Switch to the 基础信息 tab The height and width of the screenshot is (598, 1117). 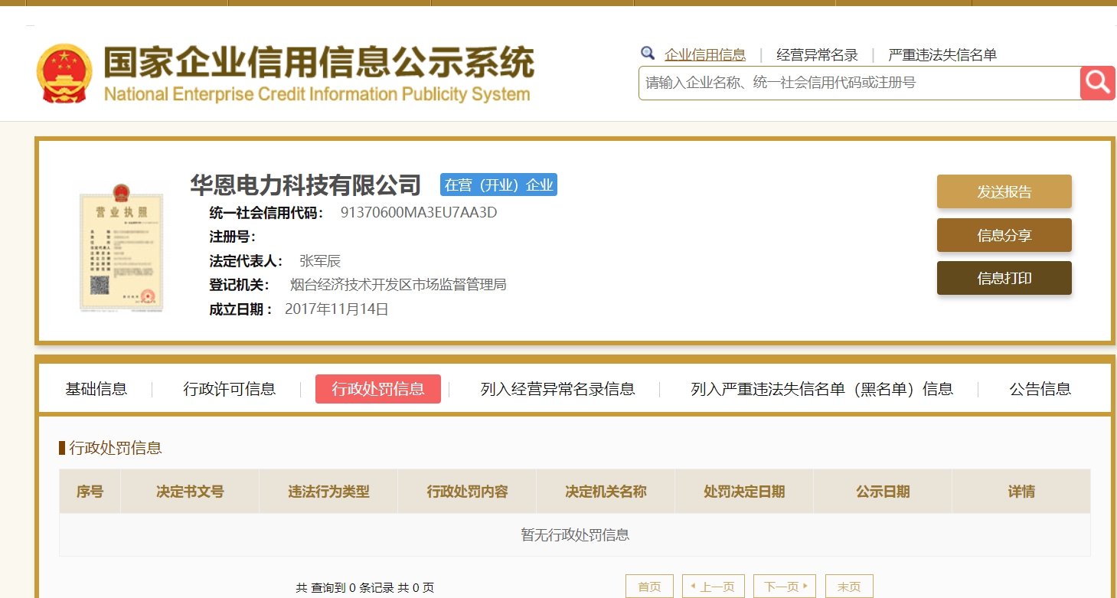tap(96, 389)
